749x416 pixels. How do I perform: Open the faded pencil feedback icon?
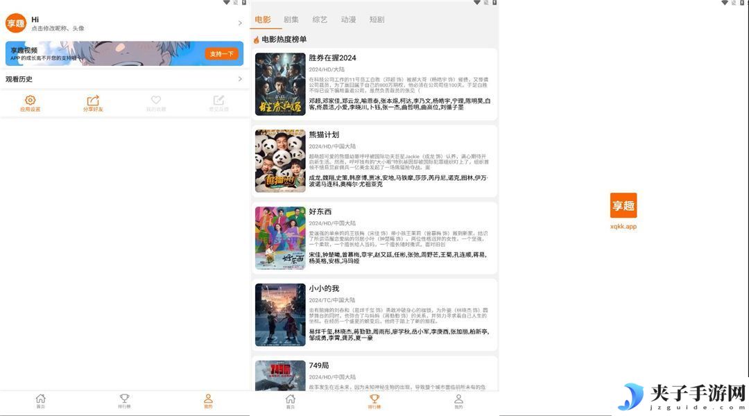click(x=218, y=100)
